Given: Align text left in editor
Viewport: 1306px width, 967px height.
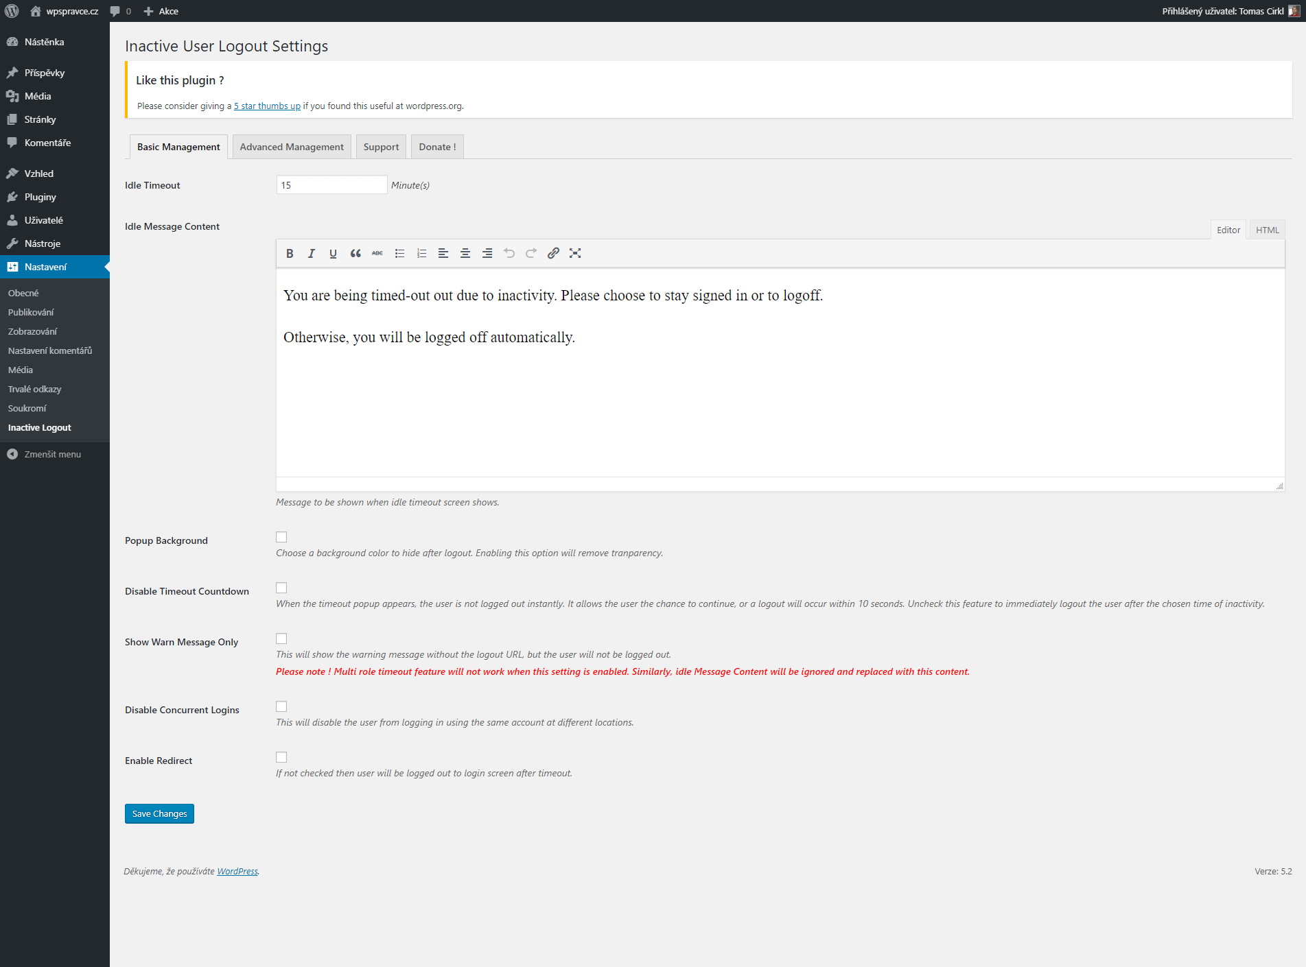Looking at the screenshot, I should click(443, 253).
